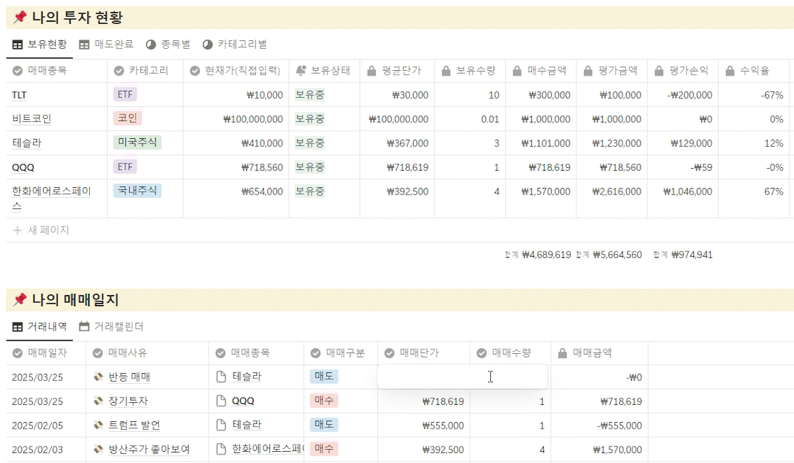Click the 코인 category tag
The width and height of the screenshot is (794, 463).
127,118
